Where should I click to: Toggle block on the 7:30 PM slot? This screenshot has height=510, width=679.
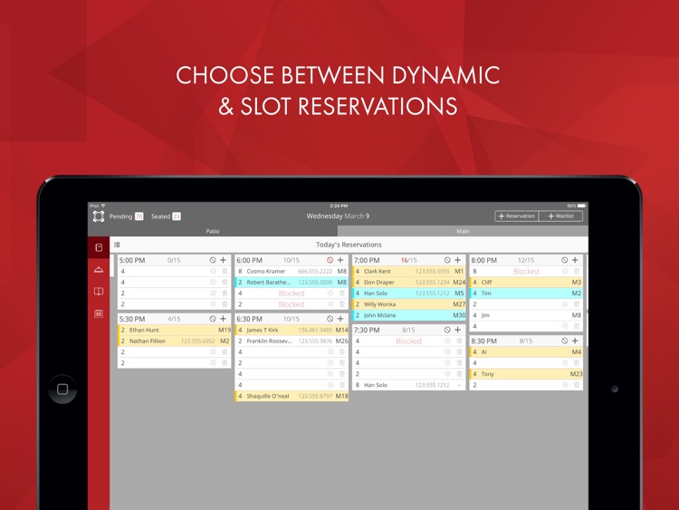[447, 330]
